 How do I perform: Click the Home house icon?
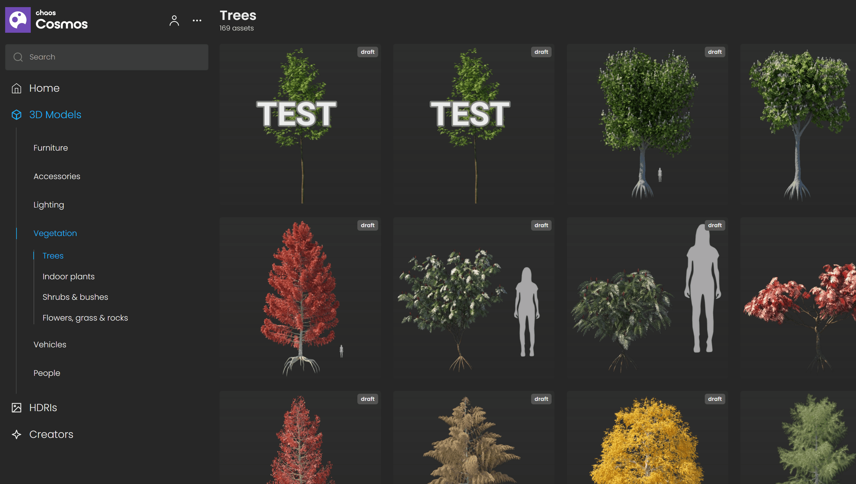click(16, 88)
